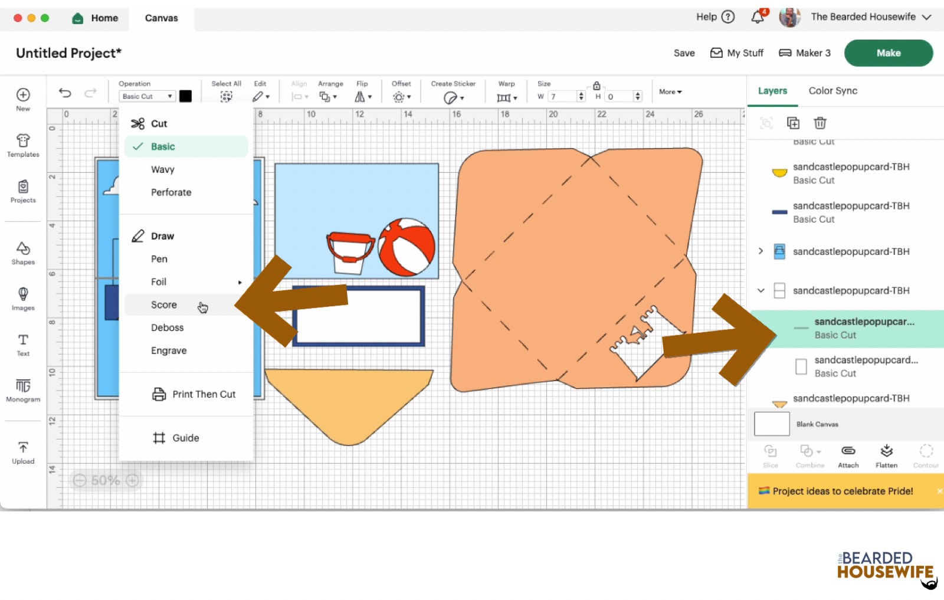Choose Score from the operation menu
This screenshot has height=600, width=944.
point(186,304)
